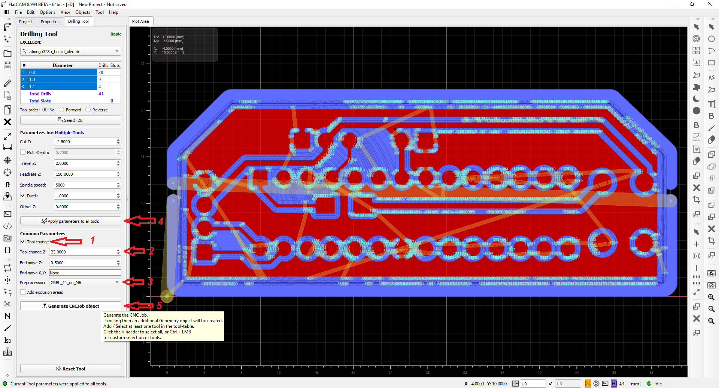Click the Search DB button
Image resolution: width=719 pixels, height=388 pixels.
tap(71, 120)
